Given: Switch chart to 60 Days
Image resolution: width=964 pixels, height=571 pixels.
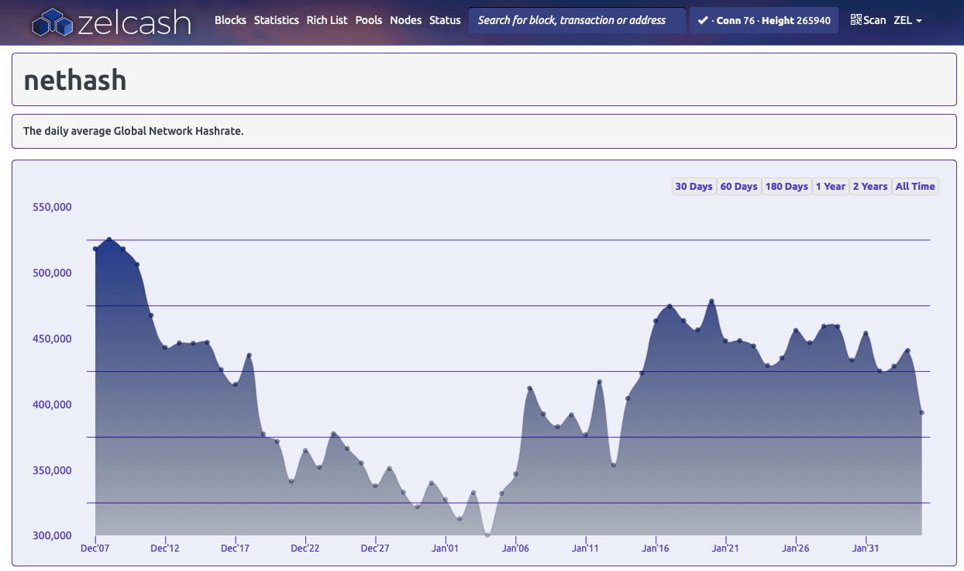Looking at the screenshot, I should coord(738,187).
